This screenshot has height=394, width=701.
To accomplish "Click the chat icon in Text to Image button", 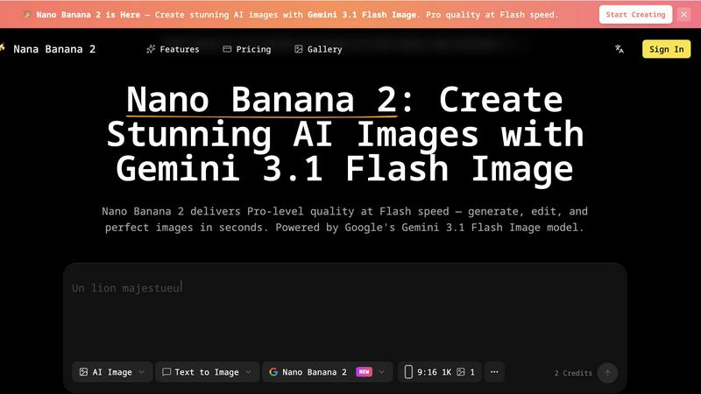I will (x=166, y=372).
